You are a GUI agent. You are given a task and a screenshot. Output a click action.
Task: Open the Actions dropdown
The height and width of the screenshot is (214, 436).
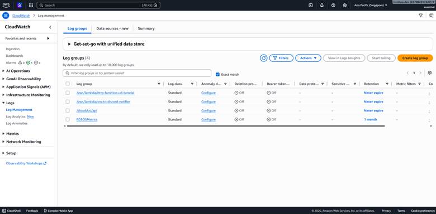[308, 58]
